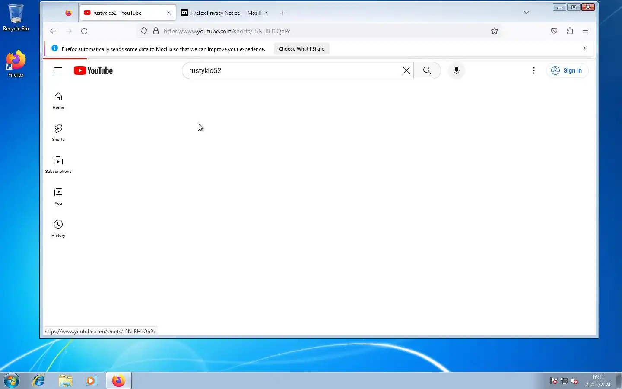Open tracking protection shield icon
Viewport: 622px width, 389px height.
pos(144,31)
